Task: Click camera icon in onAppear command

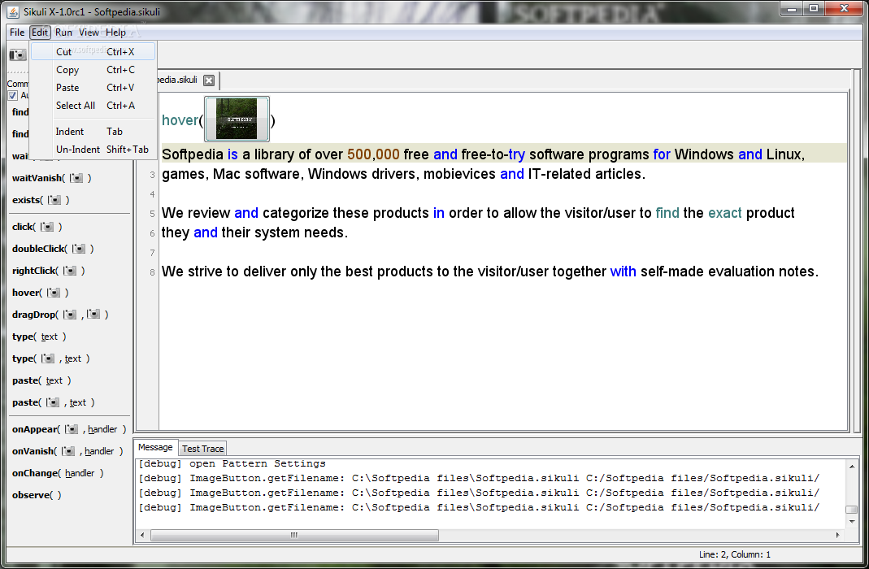Action: point(72,429)
